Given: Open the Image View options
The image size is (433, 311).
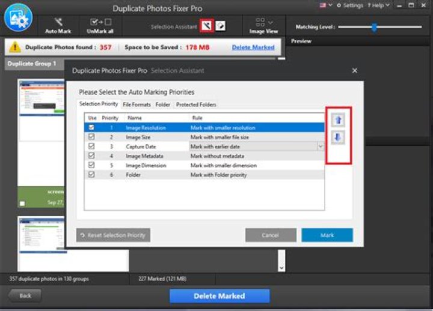Looking at the screenshot, I should click(x=263, y=26).
